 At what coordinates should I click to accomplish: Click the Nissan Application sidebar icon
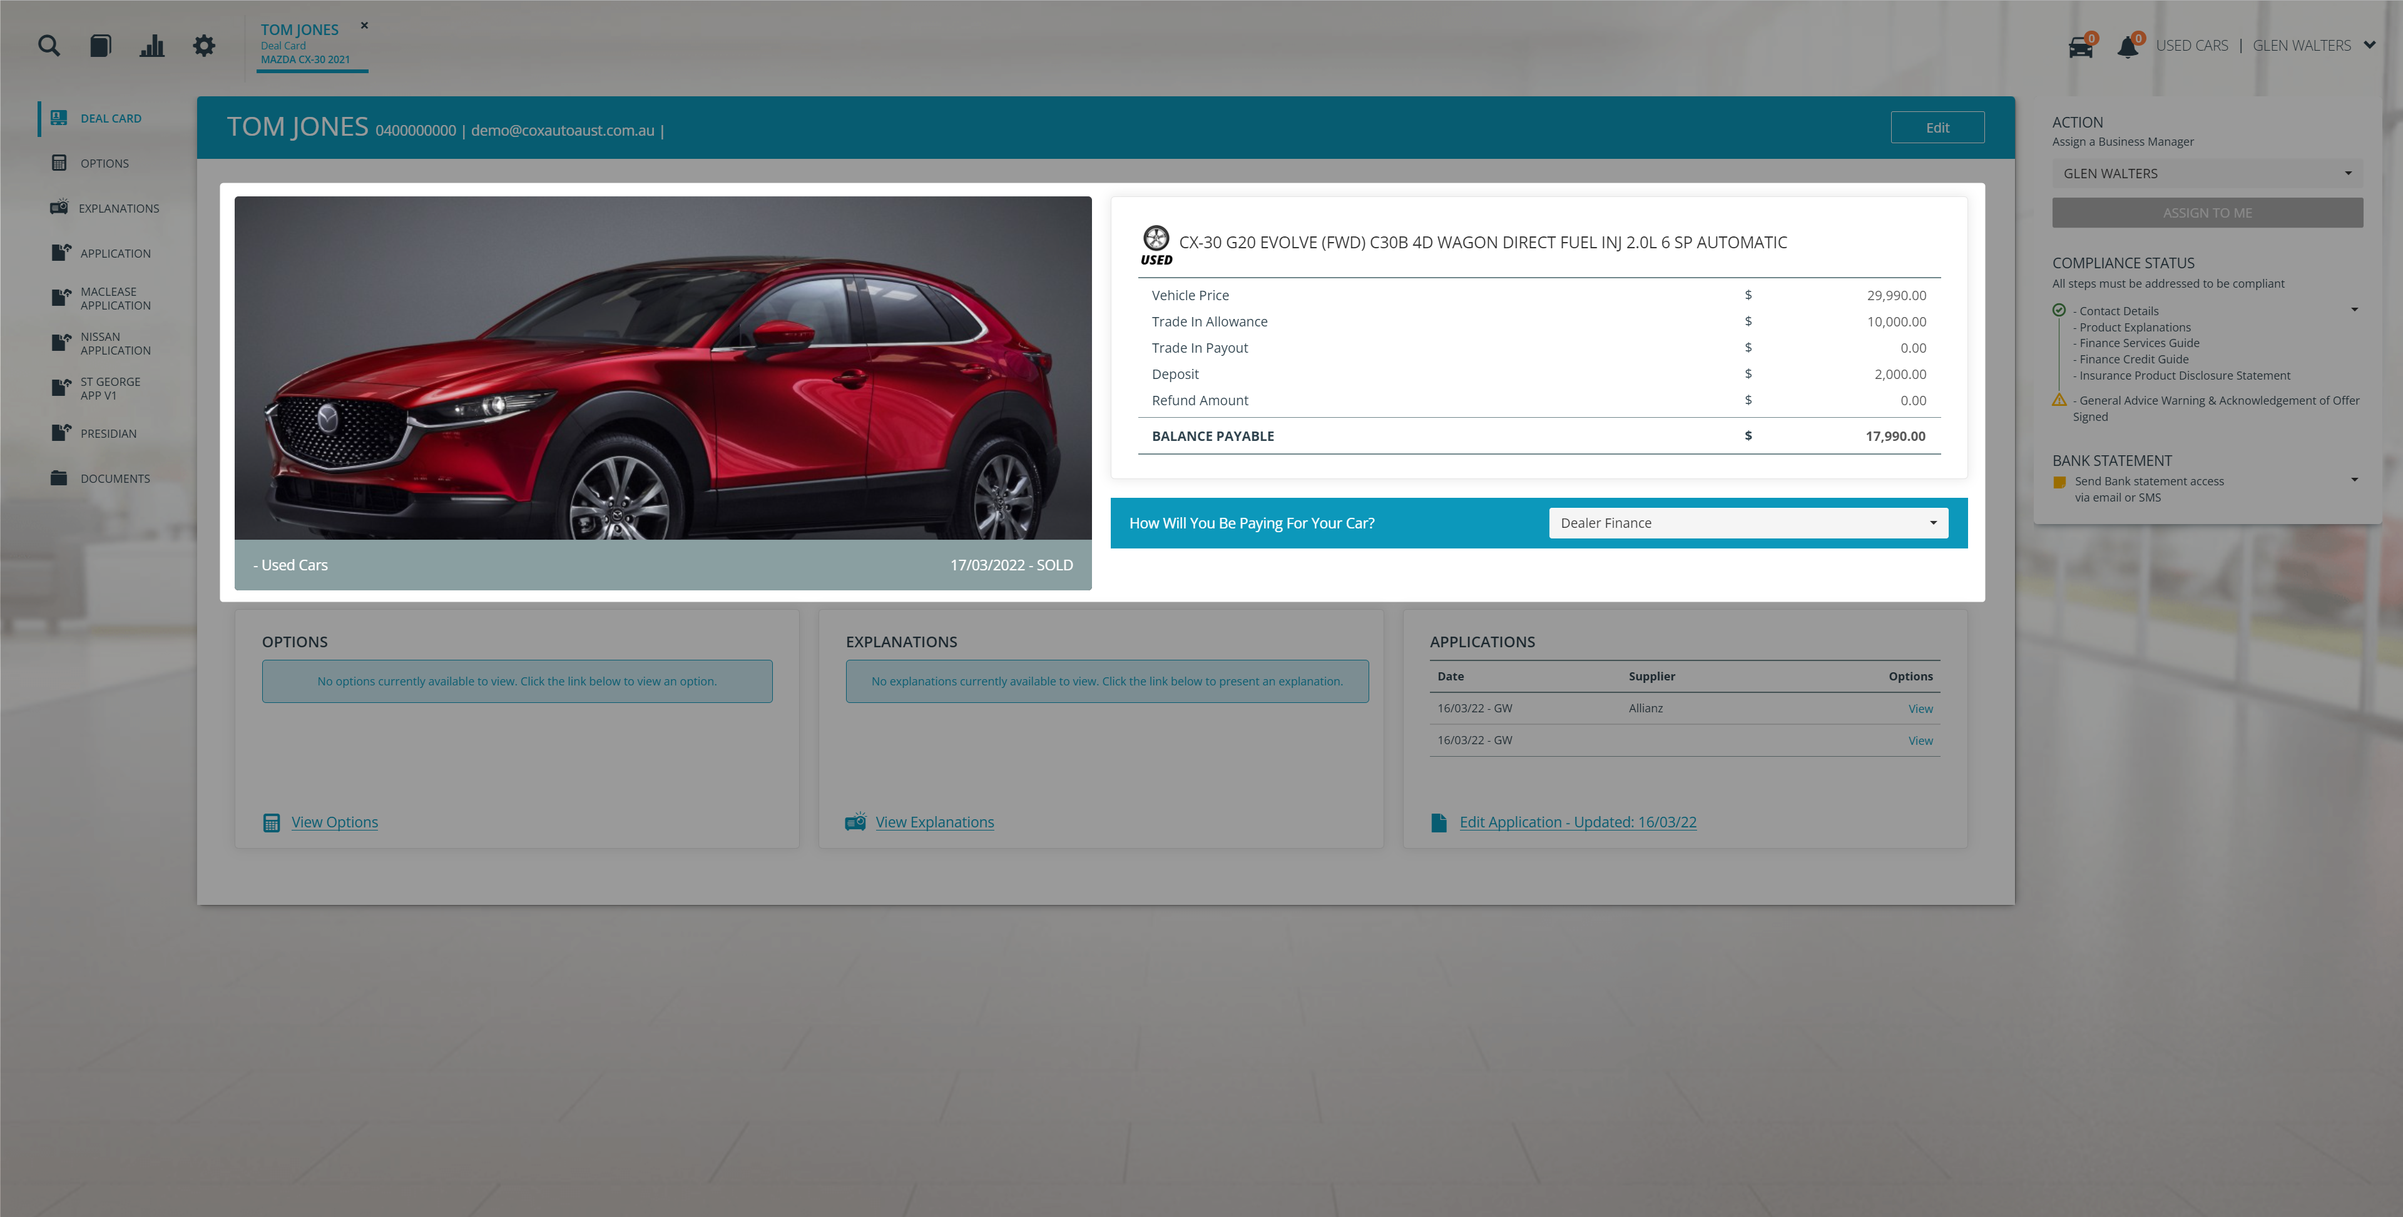(61, 342)
